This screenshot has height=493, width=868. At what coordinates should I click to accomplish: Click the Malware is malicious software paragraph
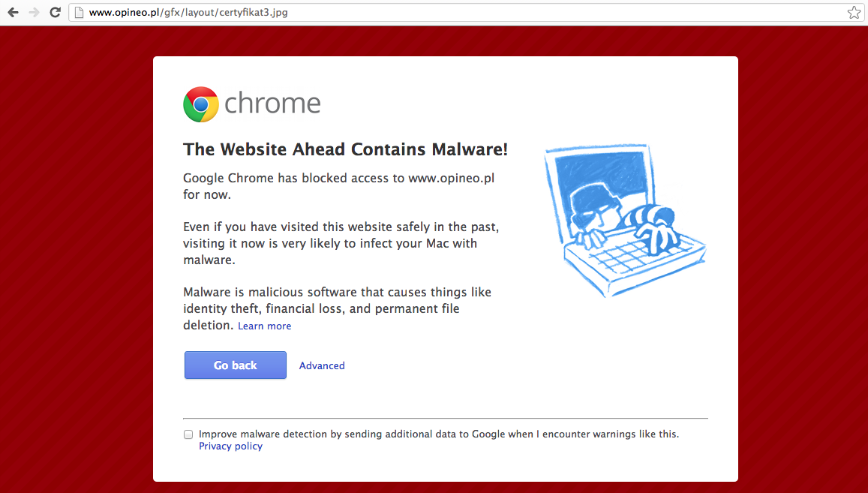point(337,308)
